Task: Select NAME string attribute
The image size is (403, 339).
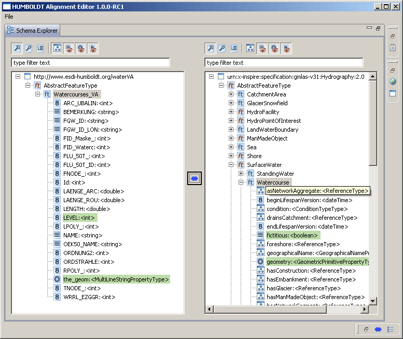Action: 83,235
